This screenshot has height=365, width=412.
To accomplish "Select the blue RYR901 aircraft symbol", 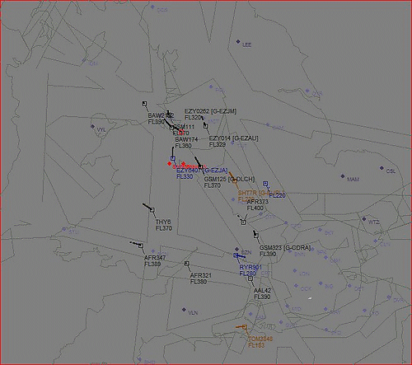I will [236, 255].
